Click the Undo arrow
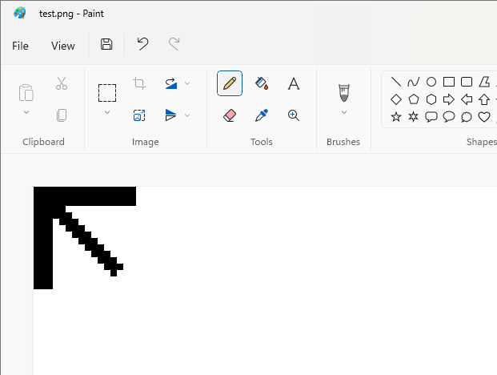The height and width of the screenshot is (375, 497). [142, 45]
